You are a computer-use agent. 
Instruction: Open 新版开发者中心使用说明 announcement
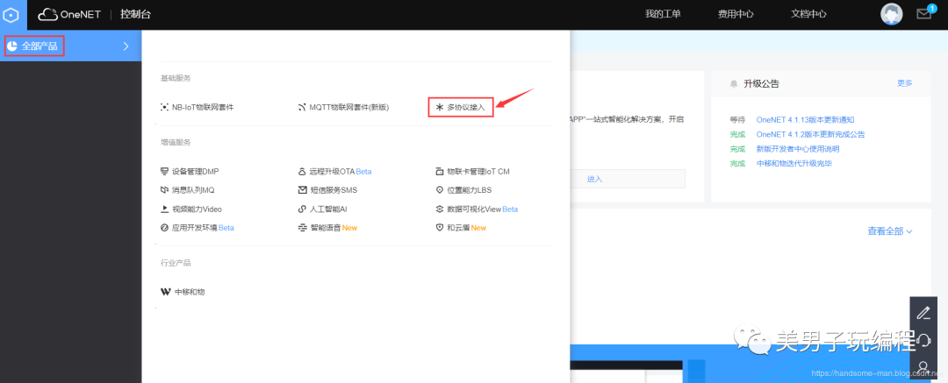coord(797,149)
